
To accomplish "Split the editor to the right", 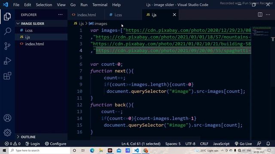I will (260, 15).
